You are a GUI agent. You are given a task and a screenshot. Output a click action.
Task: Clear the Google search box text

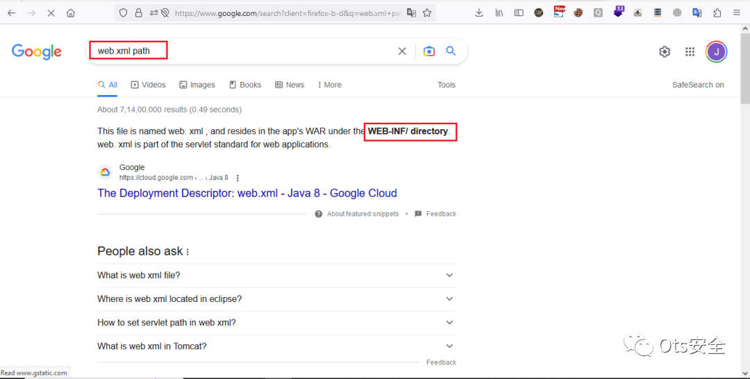402,51
